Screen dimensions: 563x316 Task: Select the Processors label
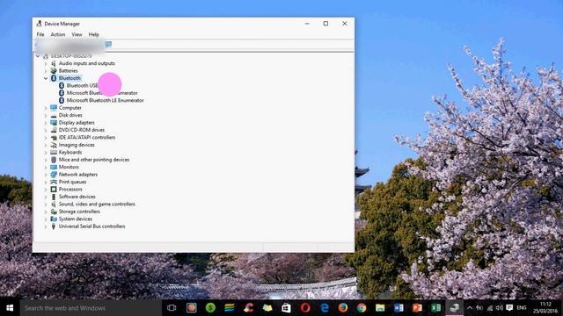(x=70, y=190)
